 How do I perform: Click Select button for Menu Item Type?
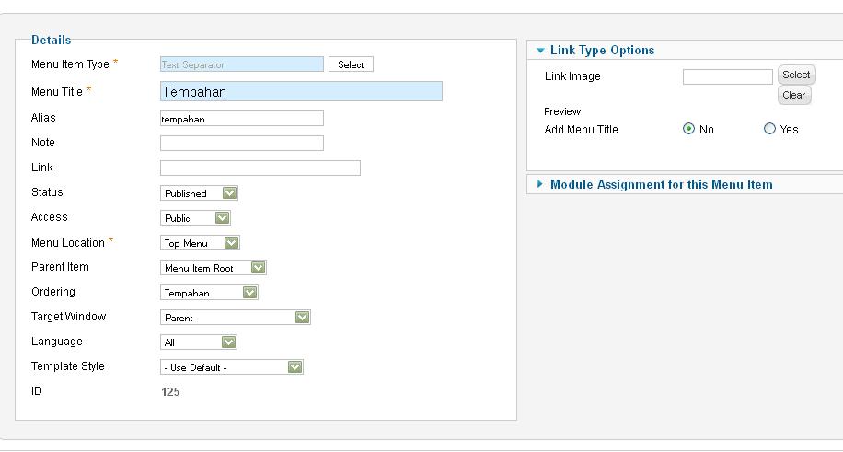[351, 64]
